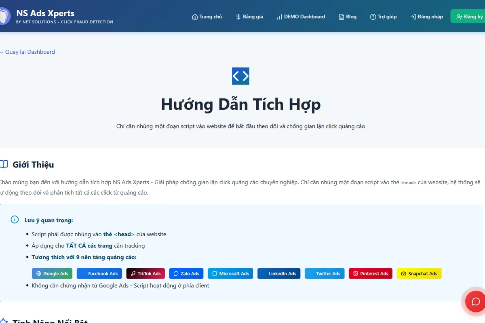Click the login arrow icon beside Đăng nhập
485x323 pixels.
pos(413,17)
